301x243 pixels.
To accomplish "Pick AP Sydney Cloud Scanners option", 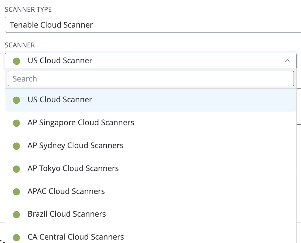I will [x=151, y=146].
